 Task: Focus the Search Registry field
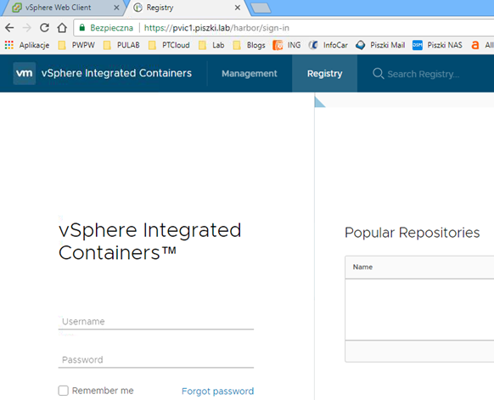coord(423,74)
